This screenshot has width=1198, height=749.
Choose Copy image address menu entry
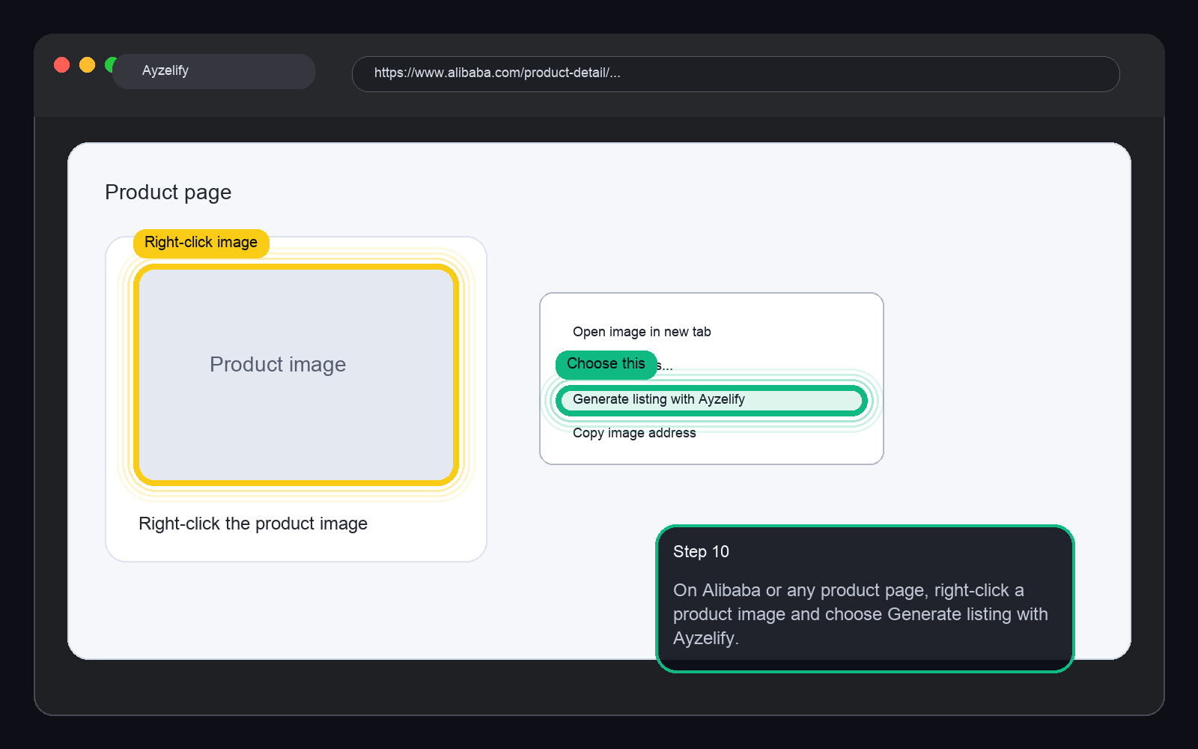click(x=634, y=433)
